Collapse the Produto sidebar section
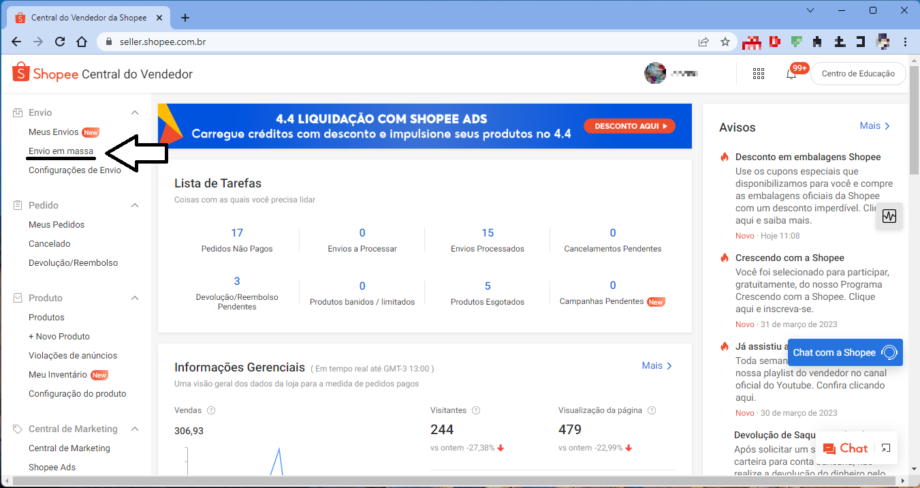 tap(135, 298)
